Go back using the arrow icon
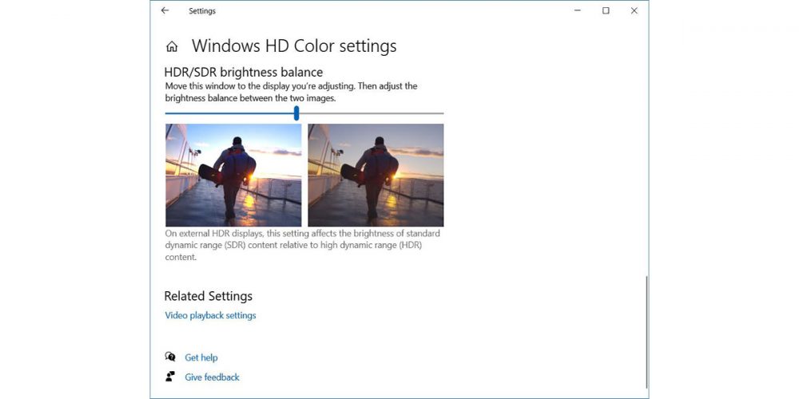This screenshot has width=799, height=399. 165,10
